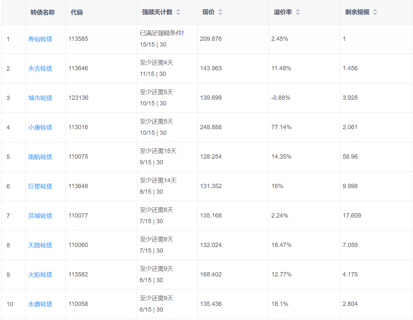Select the 巨星转债 link
Viewport: 413px width, 320px height.
tap(40, 186)
